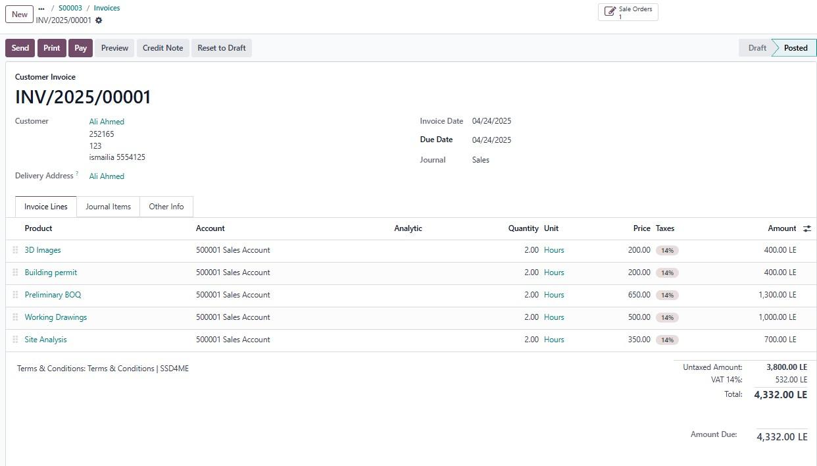Print the invoice
Viewport: 817px width, 466px height.
click(x=52, y=48)
